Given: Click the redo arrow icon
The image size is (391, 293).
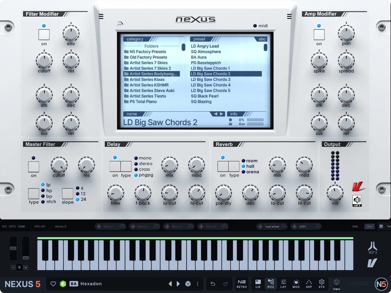Looking at the screenshot, I should (x=225, y=284).
